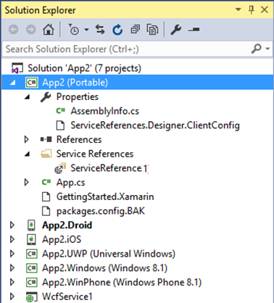Open the search options dropdown arrow
Screen dimensions: 274x303
click(267, 49)
